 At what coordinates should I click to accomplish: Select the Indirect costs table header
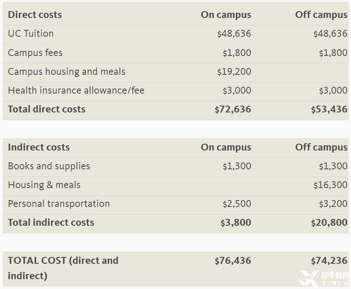[x=39, y=147]
